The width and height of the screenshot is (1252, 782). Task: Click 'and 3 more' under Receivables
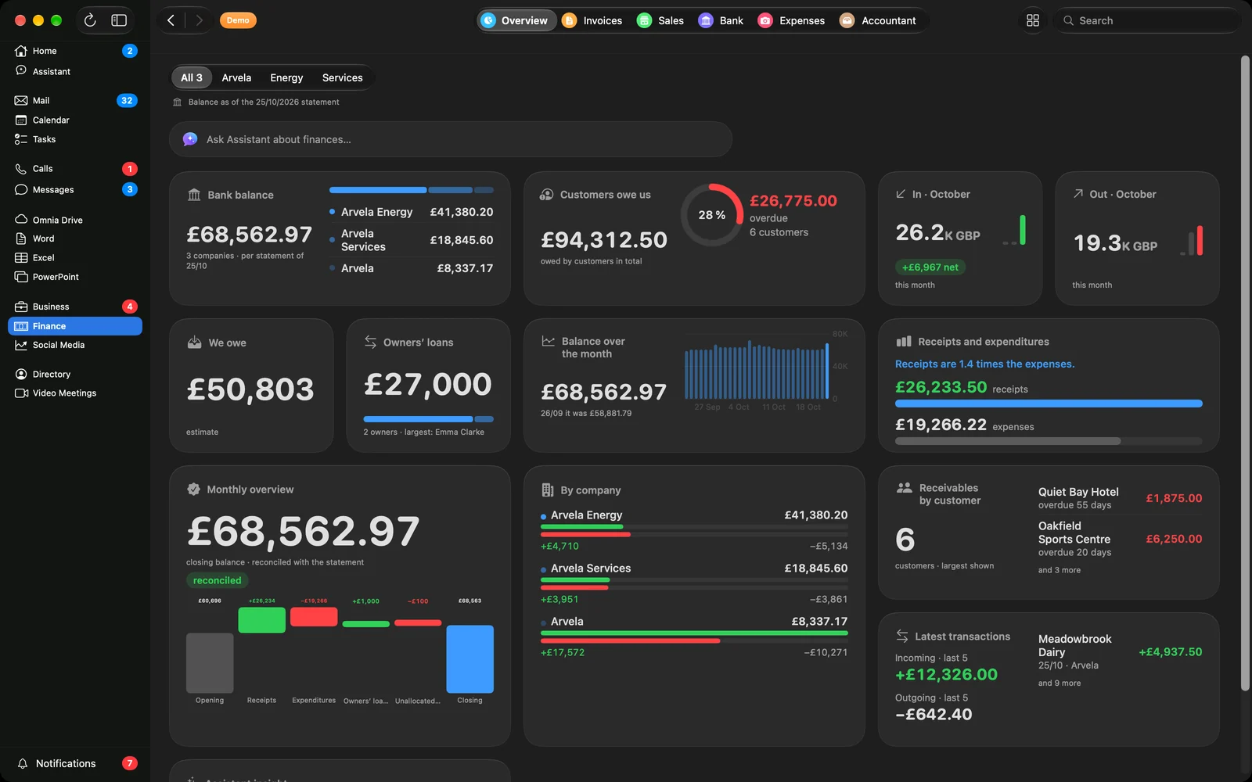[1060, 570]
